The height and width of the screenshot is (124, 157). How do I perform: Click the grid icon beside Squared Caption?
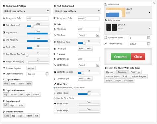pyautogui.click(x=4, y=68)
